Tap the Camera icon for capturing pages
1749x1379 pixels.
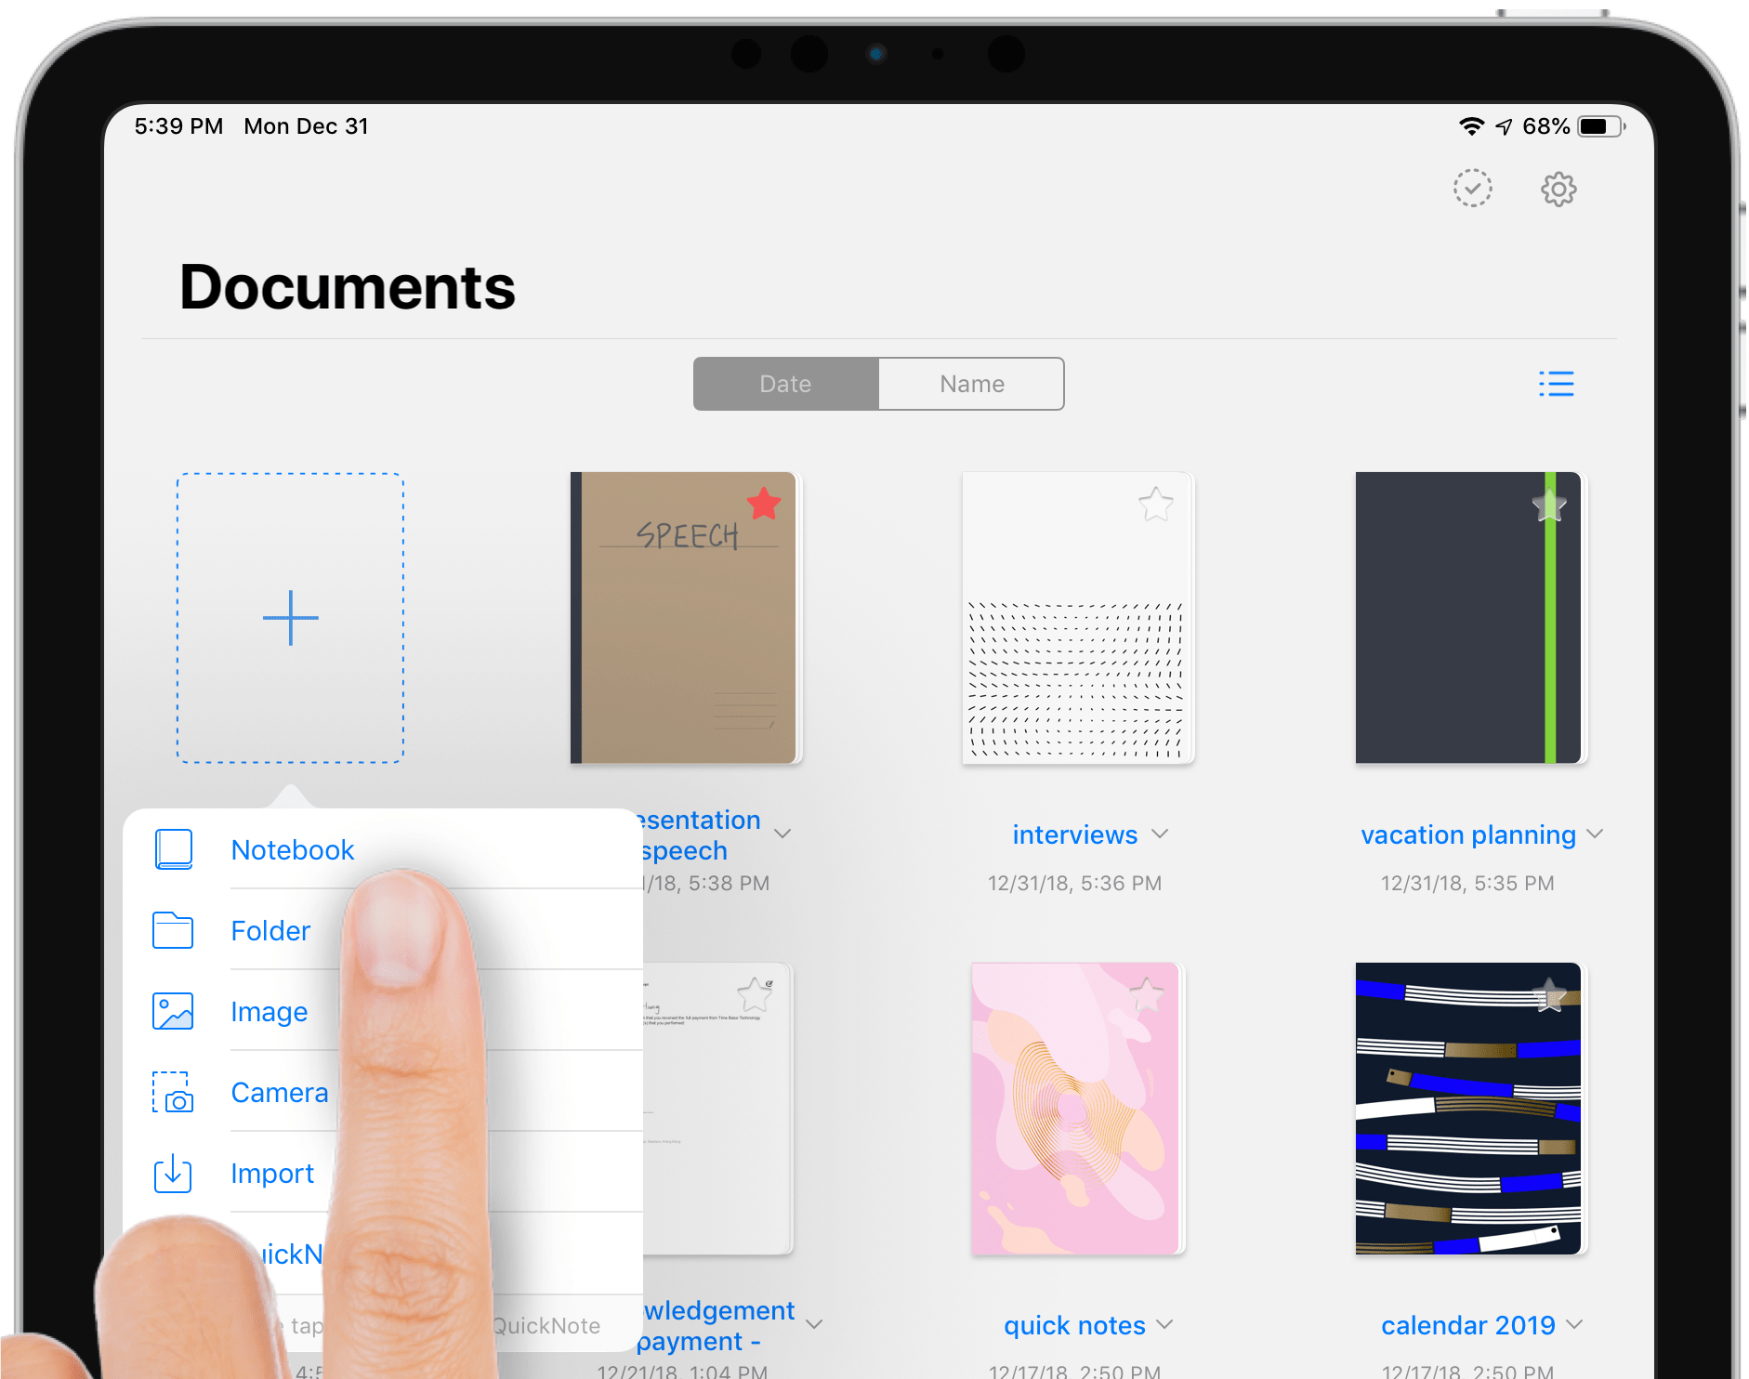tap(172, 1093)
